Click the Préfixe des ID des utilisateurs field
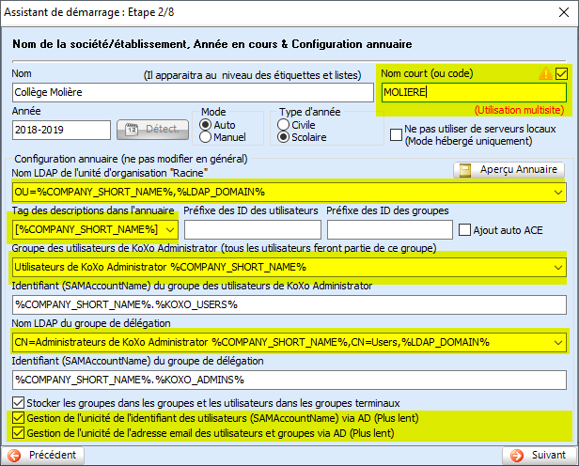The height and width of the screenshot is (466, 579). point(253,230)
